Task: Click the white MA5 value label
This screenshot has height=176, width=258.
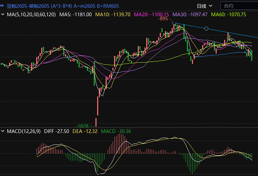Action: 76,15
